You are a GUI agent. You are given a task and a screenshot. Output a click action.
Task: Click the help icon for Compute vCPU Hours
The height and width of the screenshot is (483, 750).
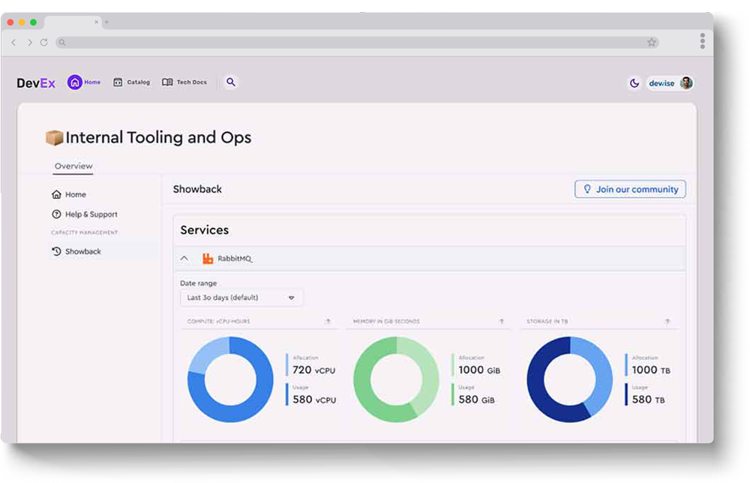(x=328, y=322)
